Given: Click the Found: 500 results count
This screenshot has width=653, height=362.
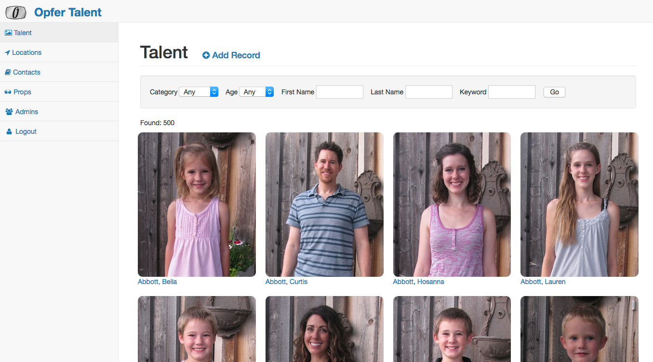Looking at the screenshot, I should tap(158, 123).
